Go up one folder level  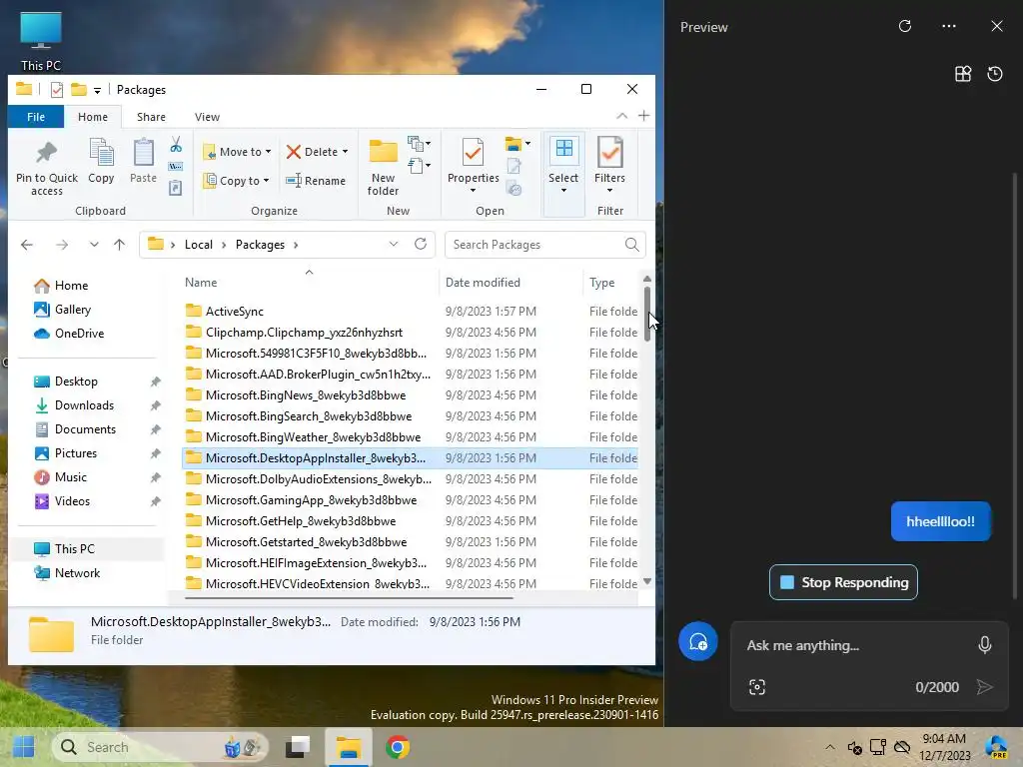120,245
